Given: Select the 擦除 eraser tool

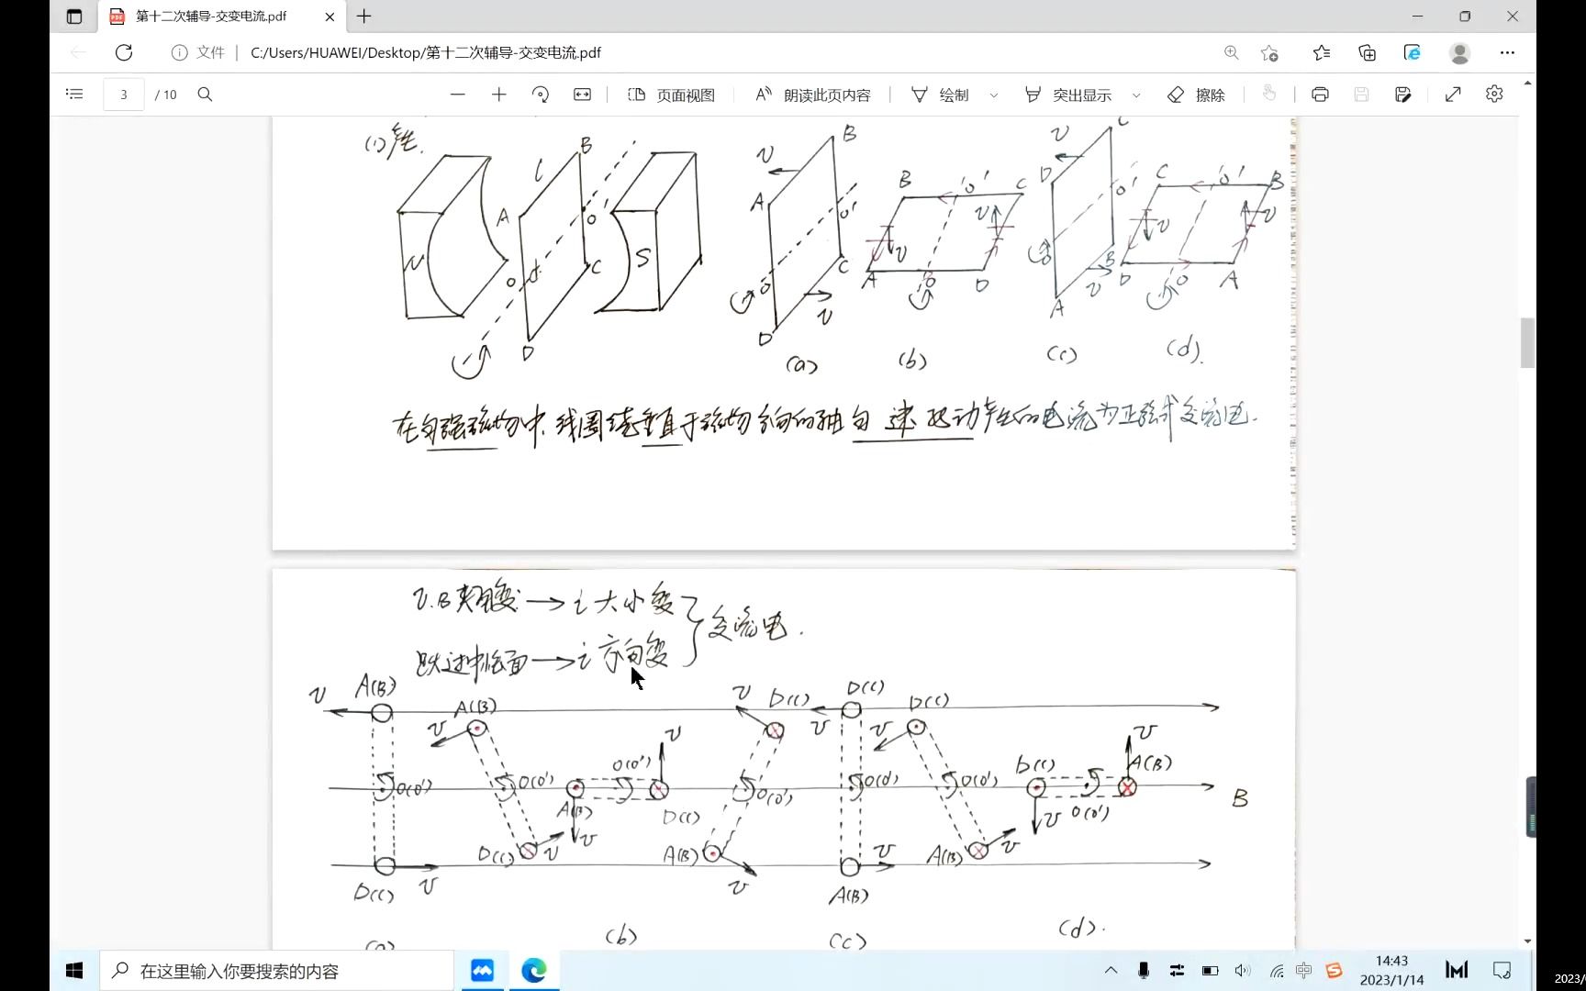Looking at the screenshot, I should (1196, 95).
